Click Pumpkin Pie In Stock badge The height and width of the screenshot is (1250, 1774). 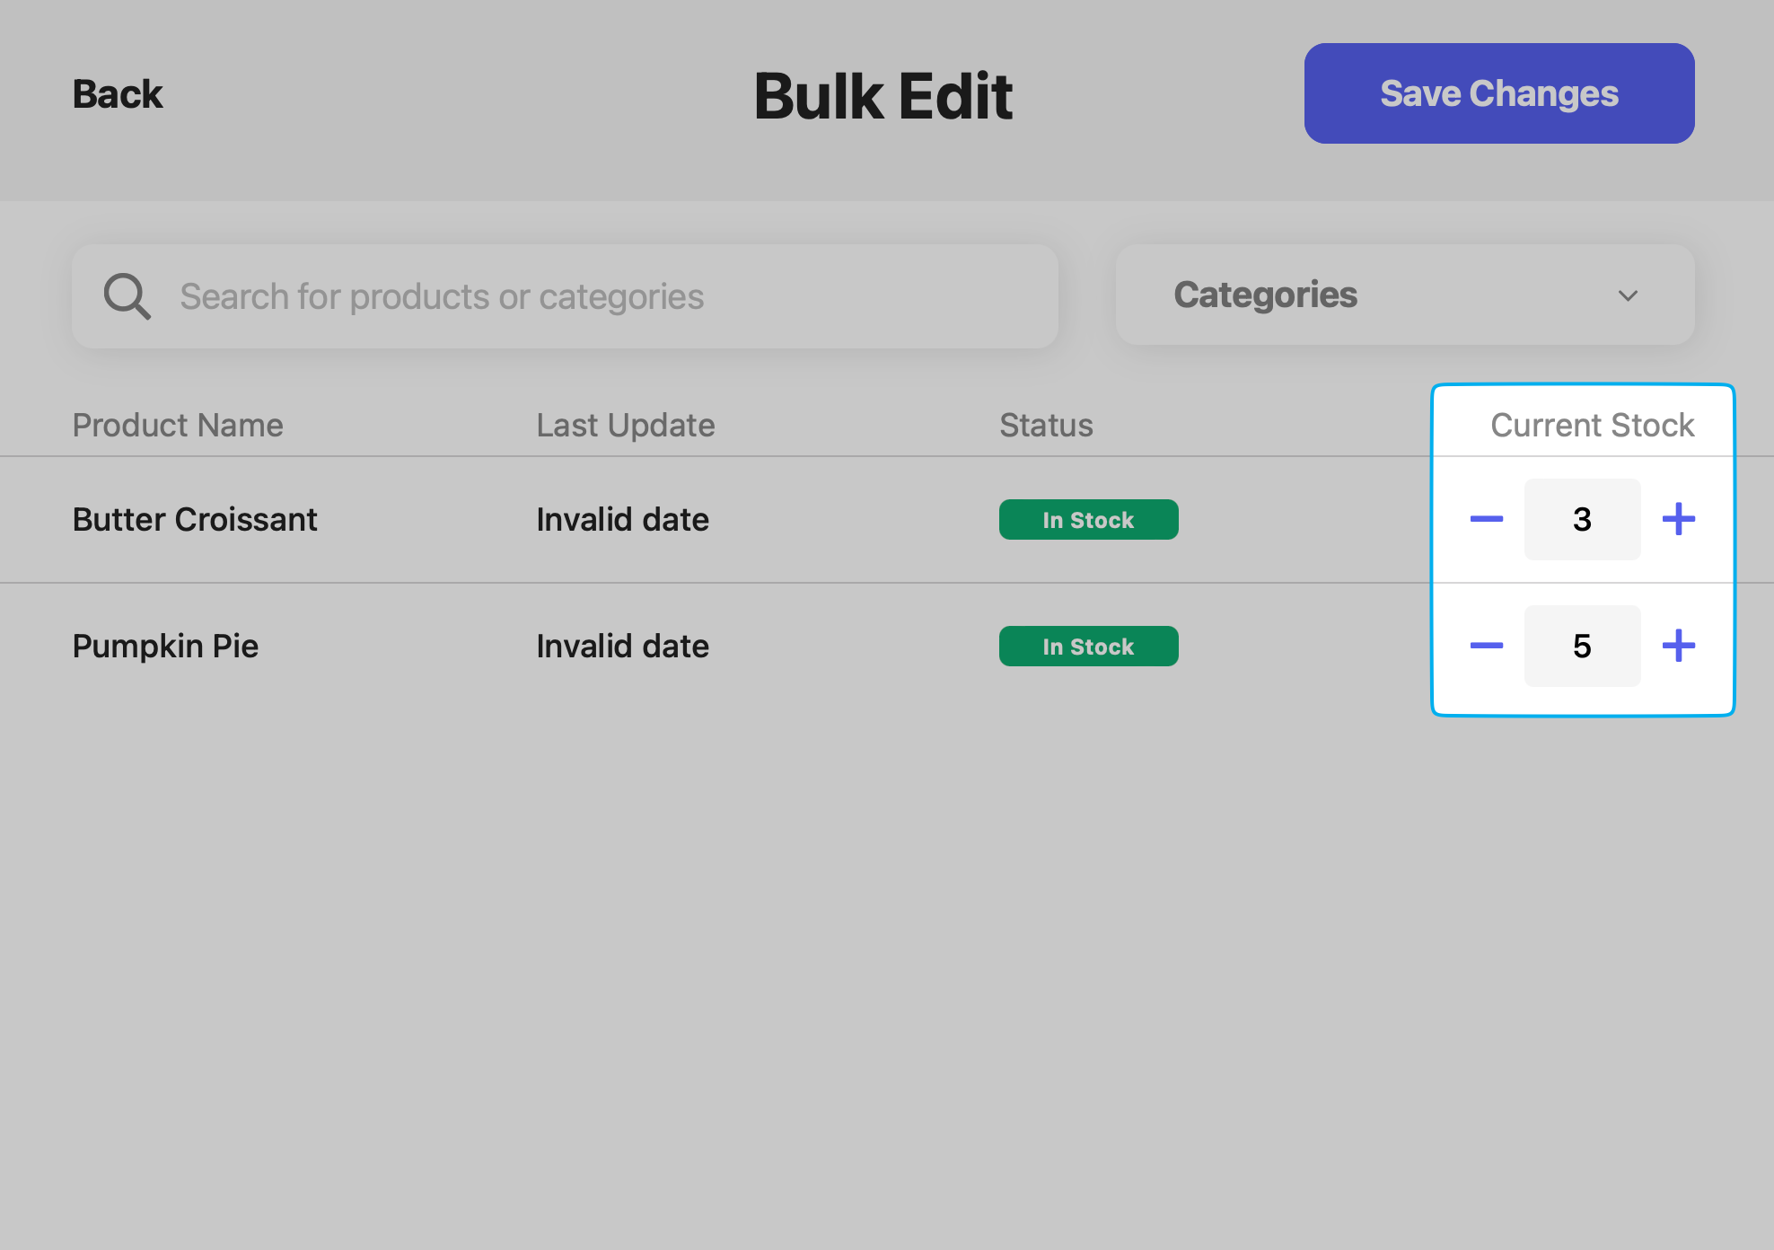[x=1088, y=647]
